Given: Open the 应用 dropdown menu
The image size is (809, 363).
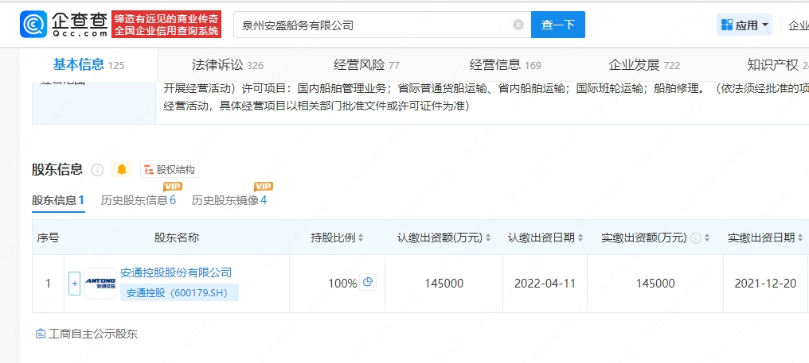Looking at the screenshot, I should point(745,25).
